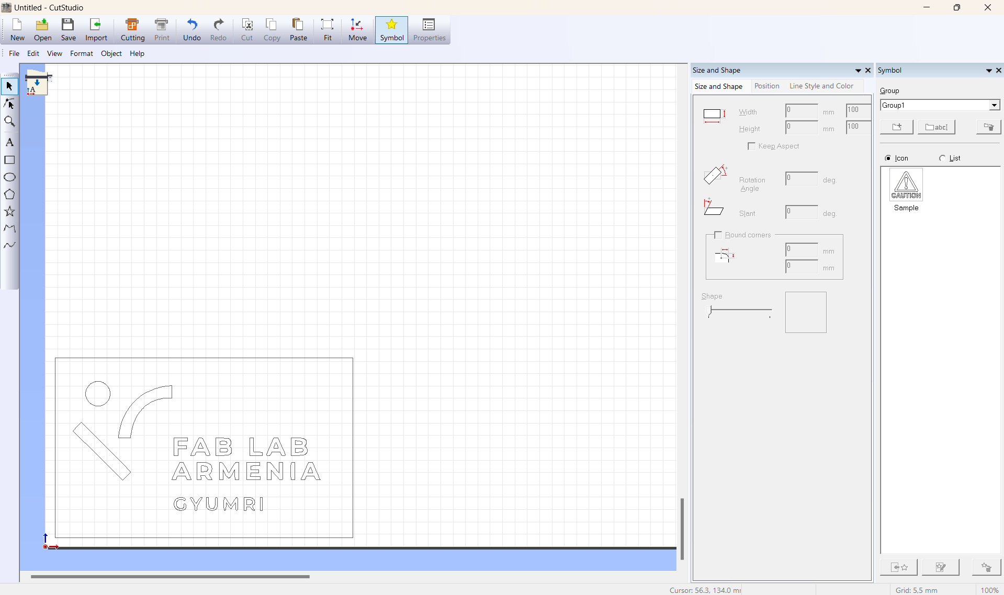Open the Symbol panel menu arrow
Image resolution: width=1004 pixels, height=595 pixels.
click(989, 71)
